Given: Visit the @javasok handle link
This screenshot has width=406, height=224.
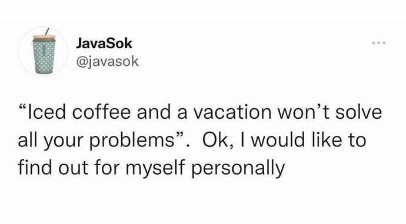Looking at the screenshot, I should (x=107, y=62).
